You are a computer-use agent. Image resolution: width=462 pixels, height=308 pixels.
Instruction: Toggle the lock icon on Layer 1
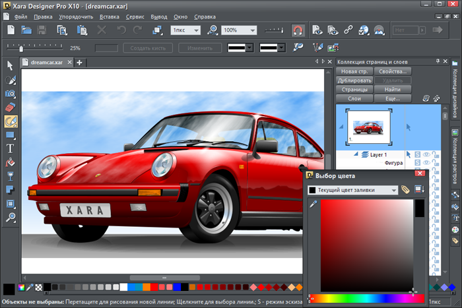coord(435,154)
